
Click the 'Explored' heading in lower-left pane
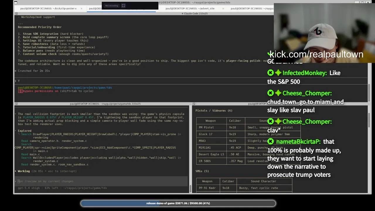25,131
